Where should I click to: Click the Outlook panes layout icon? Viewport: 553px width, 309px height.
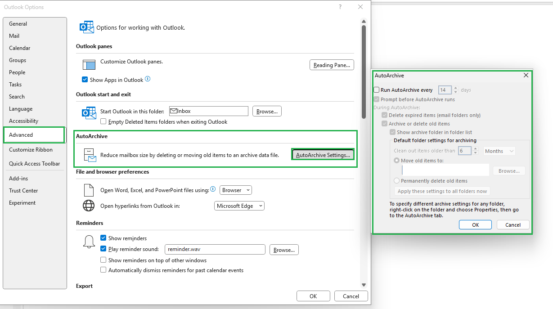pos(89,65)
